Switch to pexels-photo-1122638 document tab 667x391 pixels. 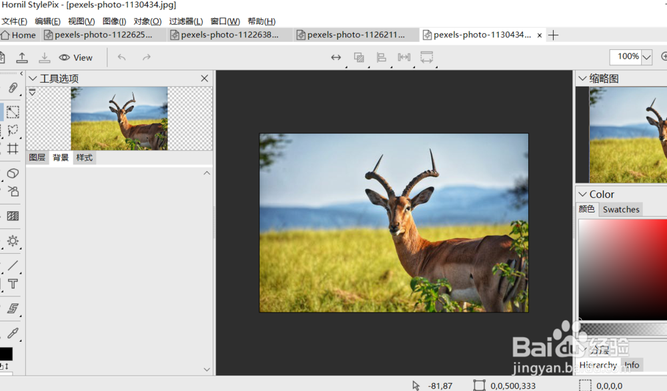click(x=229, y=35)
